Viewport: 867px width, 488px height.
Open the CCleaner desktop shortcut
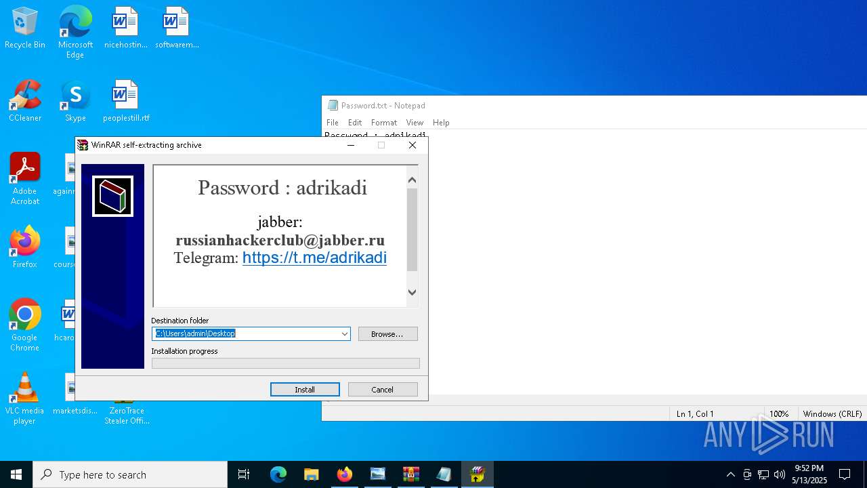tap(25, 101)
